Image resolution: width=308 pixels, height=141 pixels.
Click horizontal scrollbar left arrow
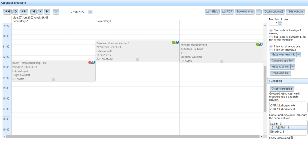(4, 136)
